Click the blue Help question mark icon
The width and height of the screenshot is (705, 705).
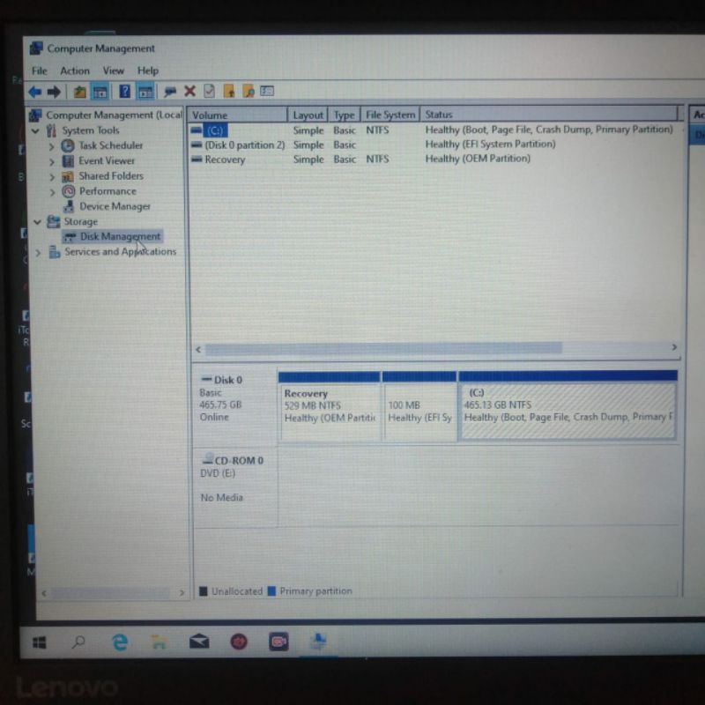(x=124, y=92)
